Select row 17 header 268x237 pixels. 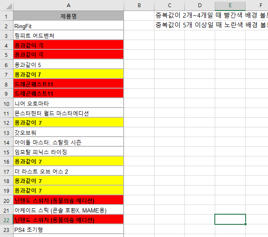(x=6, y=171)
